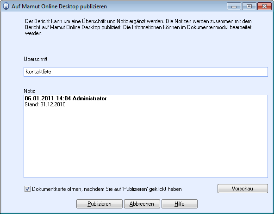Open the Hilfe help button

coord(180,204)
